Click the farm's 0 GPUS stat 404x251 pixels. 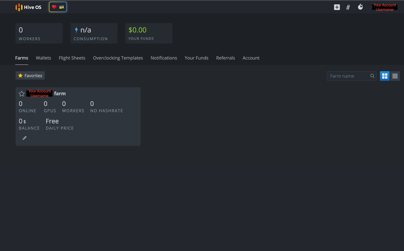point(50,107)
